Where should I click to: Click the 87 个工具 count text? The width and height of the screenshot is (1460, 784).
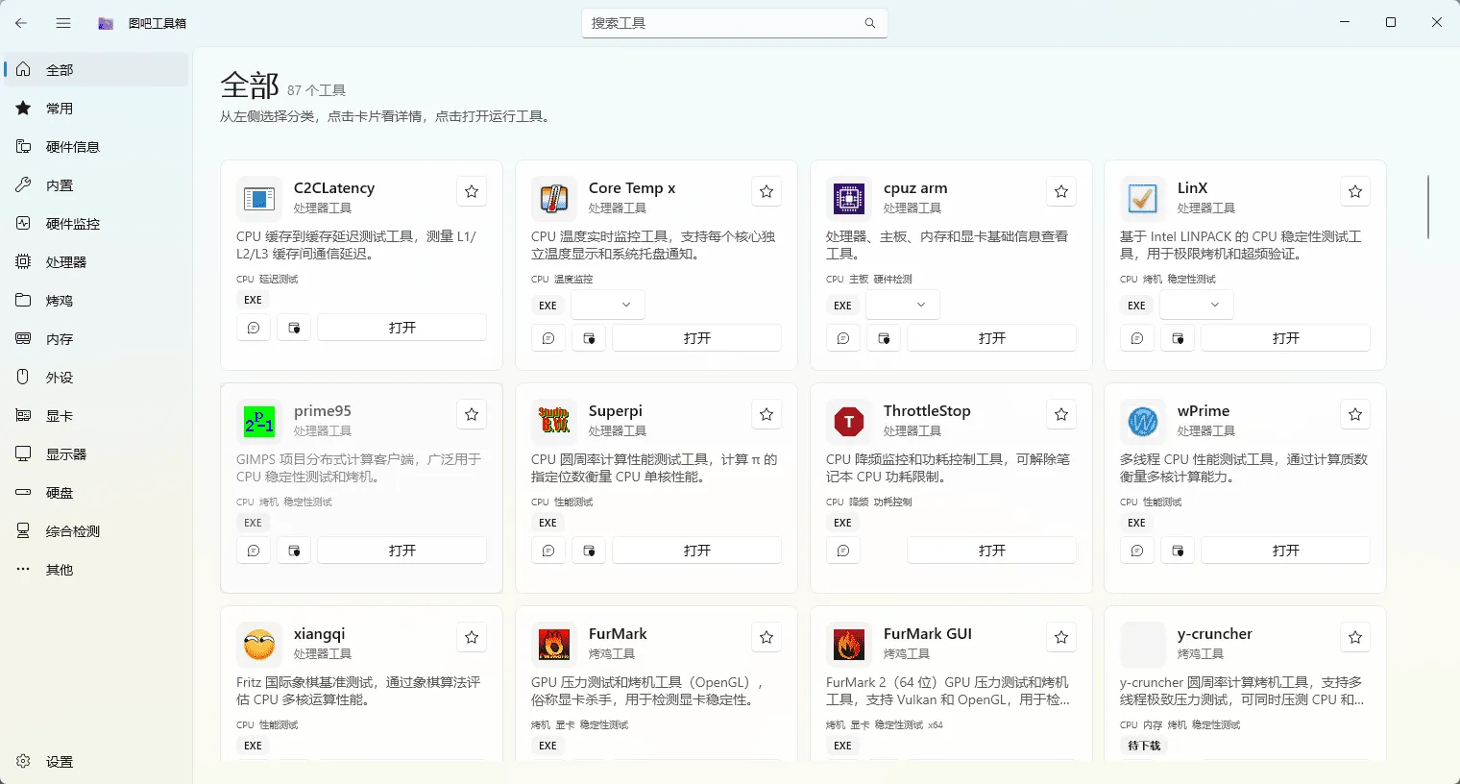pos(316,90)
